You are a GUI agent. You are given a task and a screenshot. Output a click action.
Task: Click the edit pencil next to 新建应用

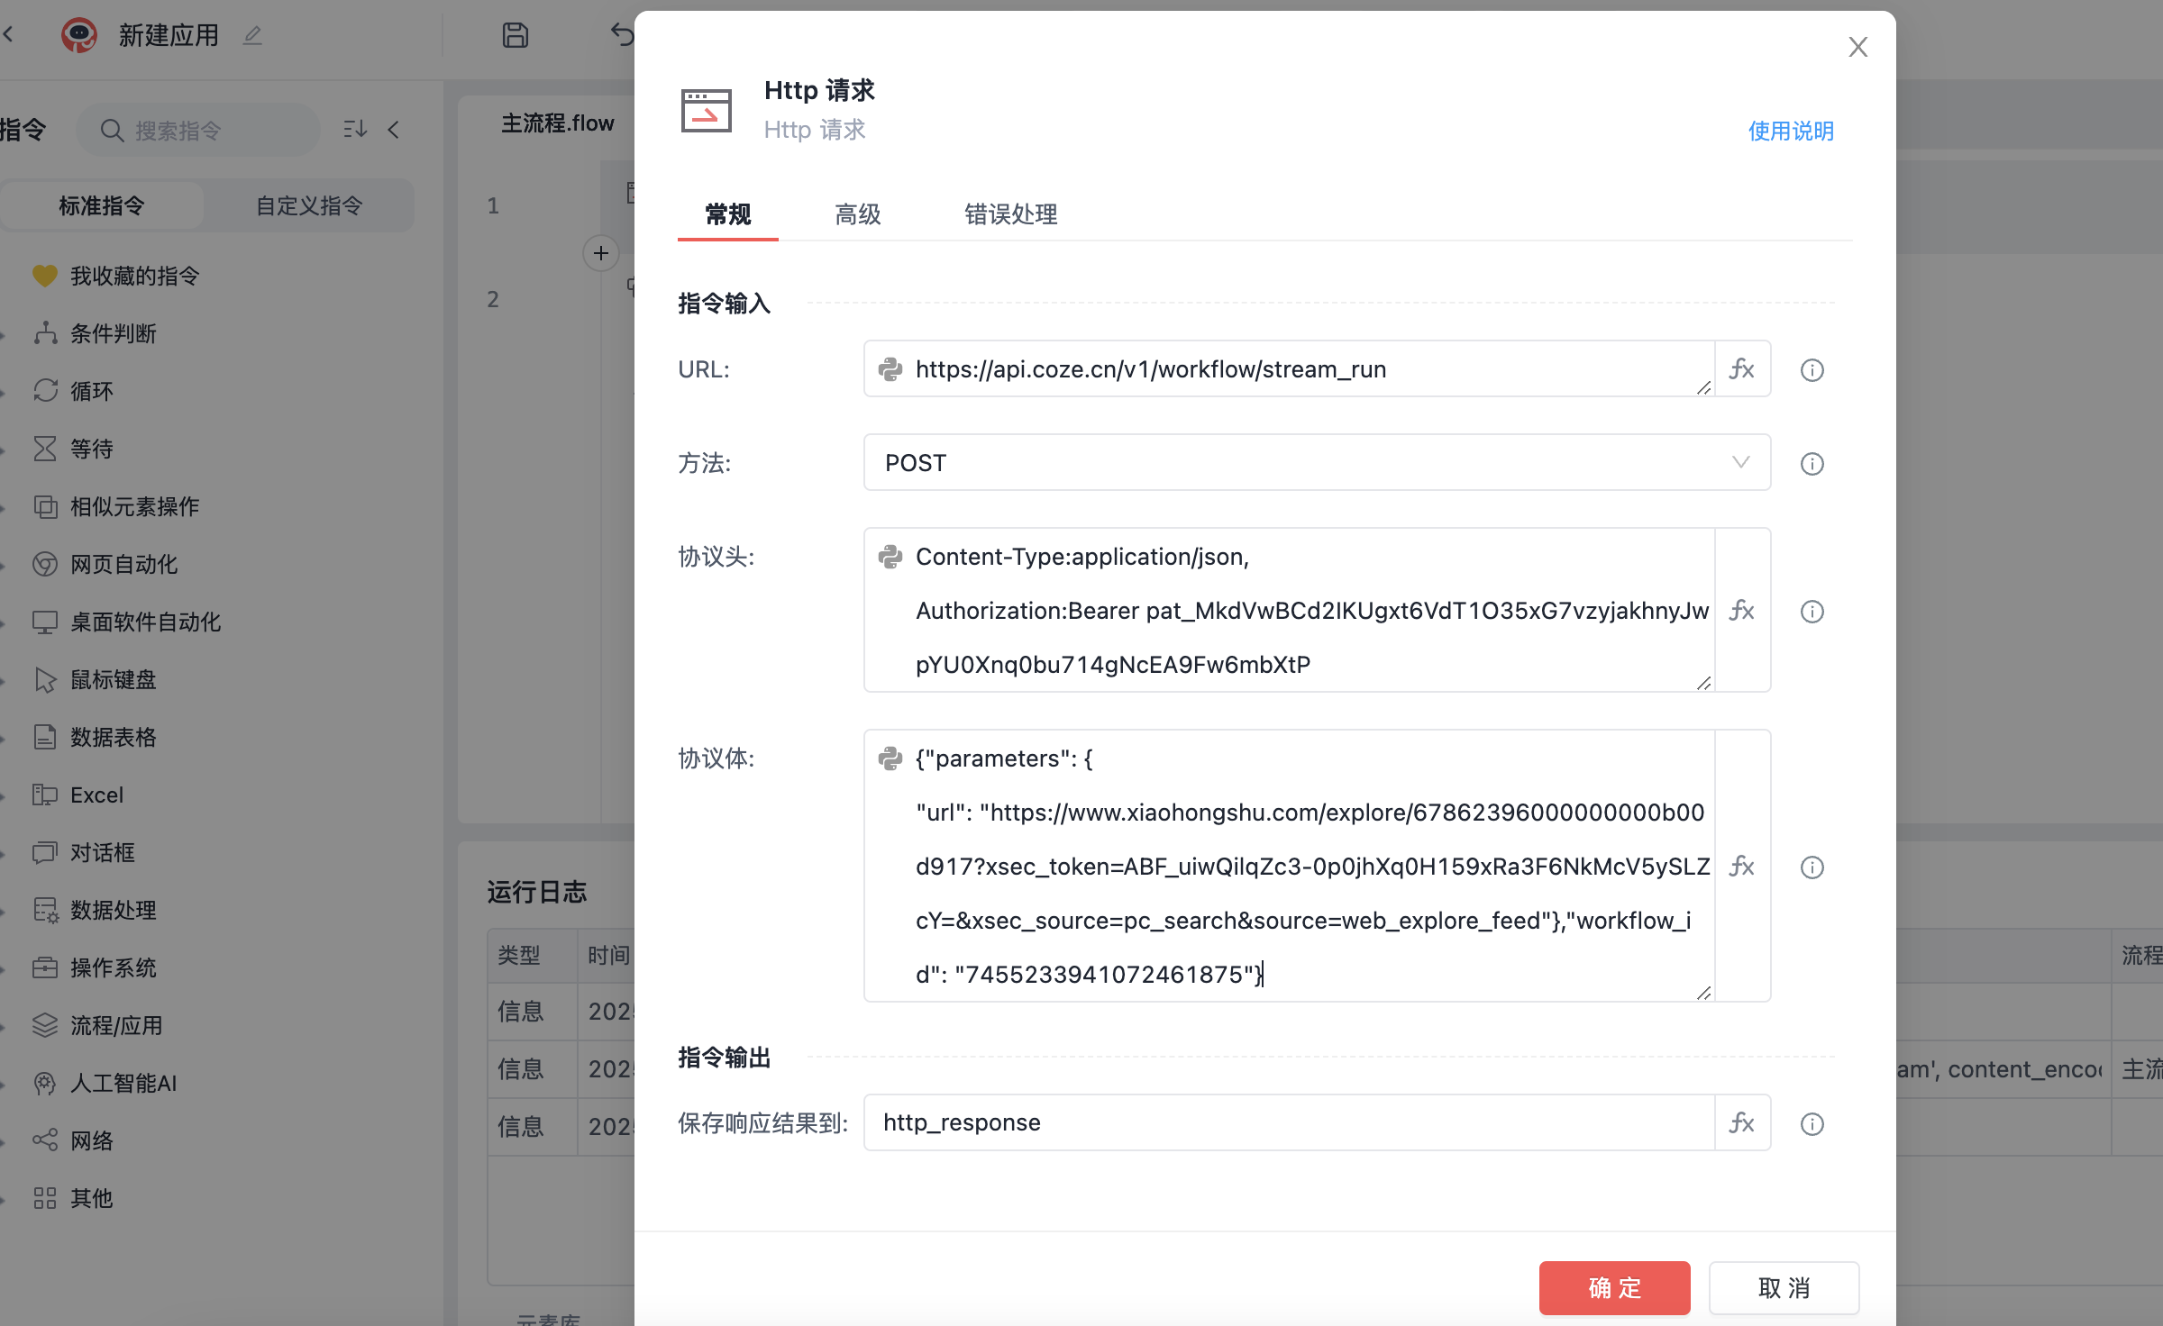pos(252,35)
